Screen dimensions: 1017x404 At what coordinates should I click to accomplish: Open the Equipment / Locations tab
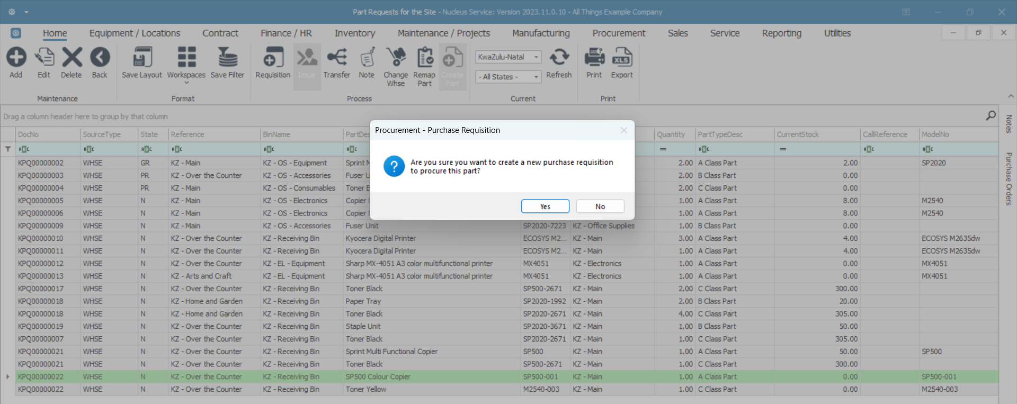coord(135,33)
